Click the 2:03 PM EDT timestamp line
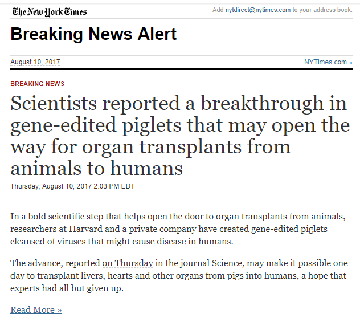 coord(72,186)
